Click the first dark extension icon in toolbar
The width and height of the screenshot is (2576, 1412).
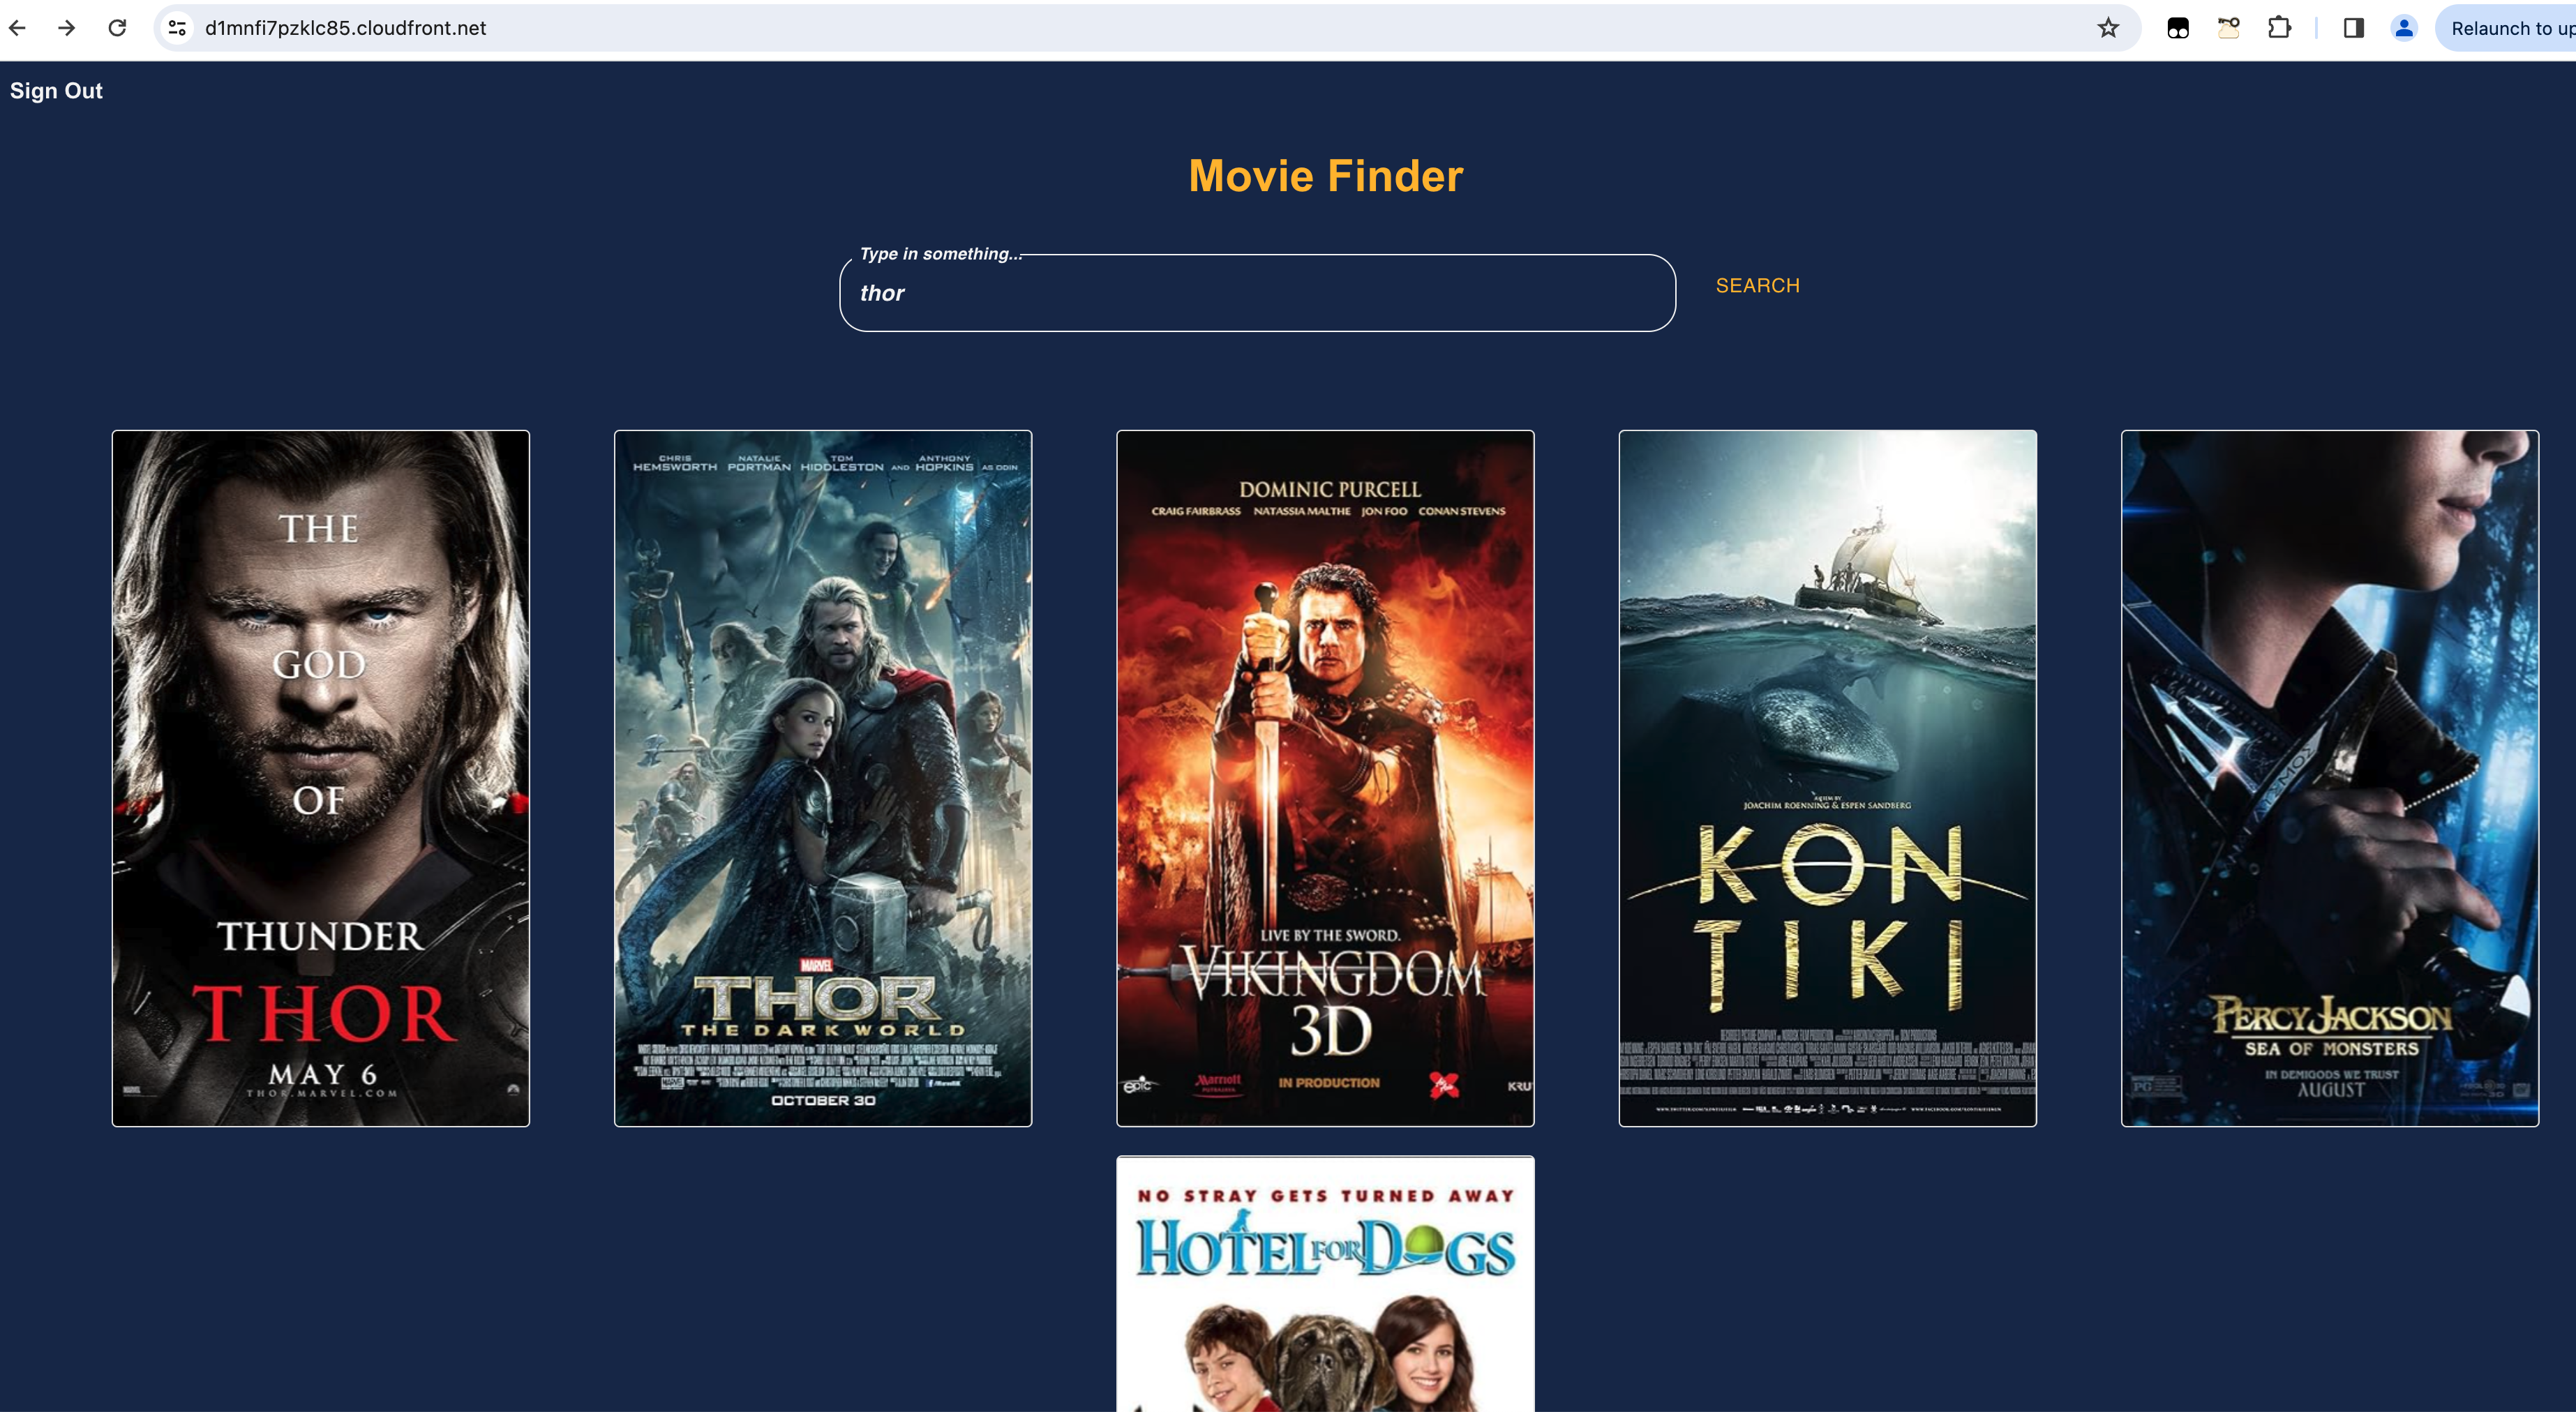[2178, 28]
